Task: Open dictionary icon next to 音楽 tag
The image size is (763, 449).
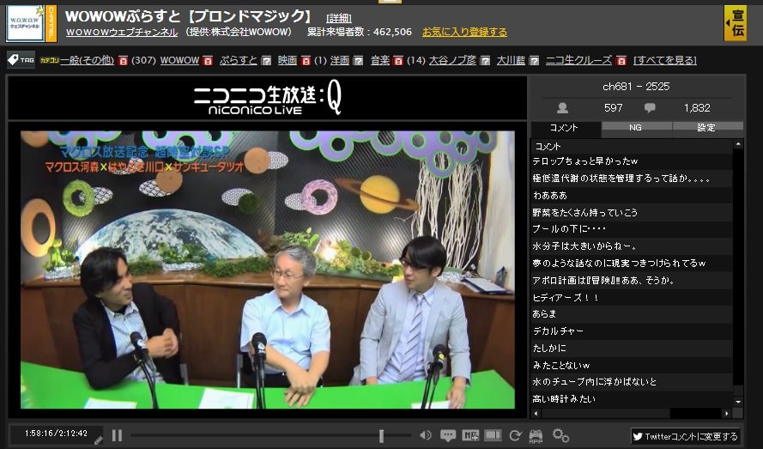Action: pyautogui.click(x=398, y=60)
